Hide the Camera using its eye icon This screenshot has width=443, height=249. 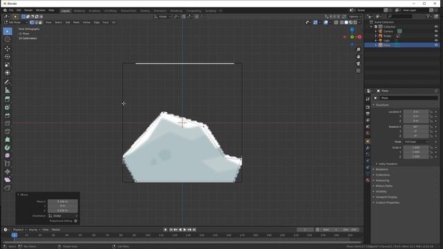[436, 31]
